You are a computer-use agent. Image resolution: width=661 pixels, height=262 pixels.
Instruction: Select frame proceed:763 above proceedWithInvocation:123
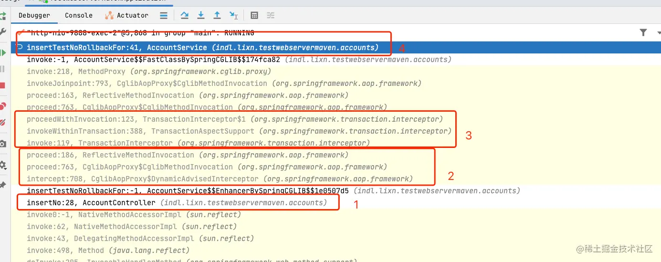(x=336, y=107)
